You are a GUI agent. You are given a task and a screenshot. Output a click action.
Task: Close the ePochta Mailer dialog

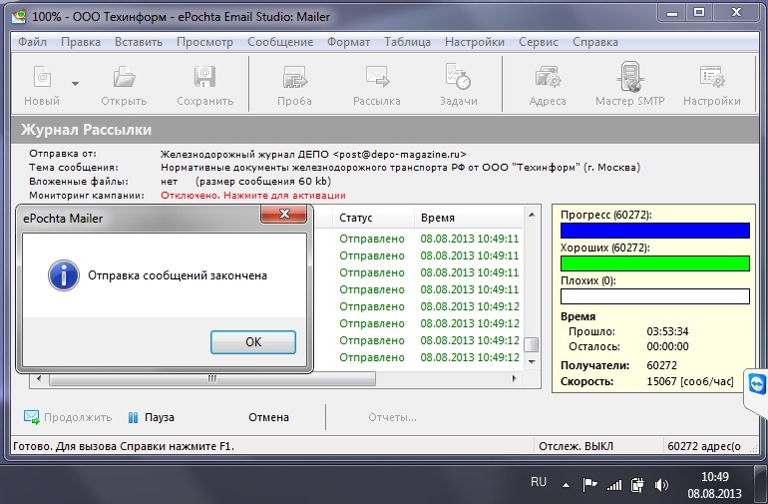[284, 214]
